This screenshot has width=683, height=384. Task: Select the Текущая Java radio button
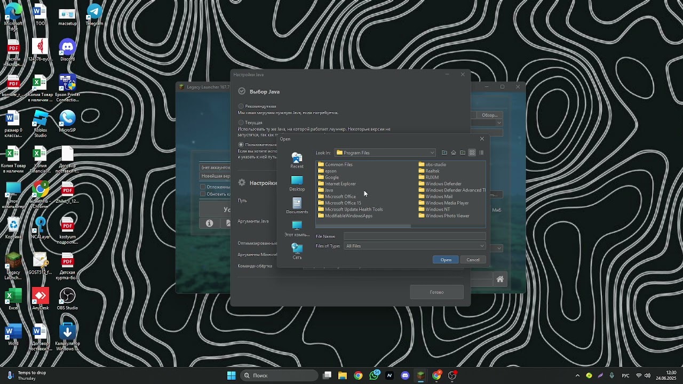(x=241, y=122)
